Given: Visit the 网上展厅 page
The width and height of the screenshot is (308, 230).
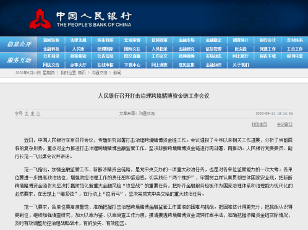Looking at the screenshot, I should tap(241, 56).
